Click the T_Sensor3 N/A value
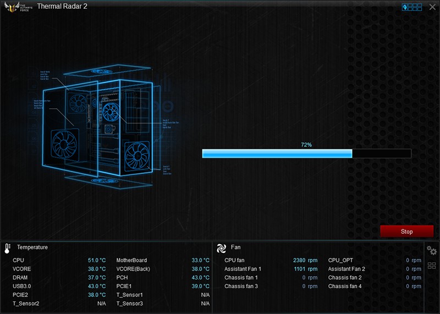This screenshot has width=440, height=314. click(205, 304)
